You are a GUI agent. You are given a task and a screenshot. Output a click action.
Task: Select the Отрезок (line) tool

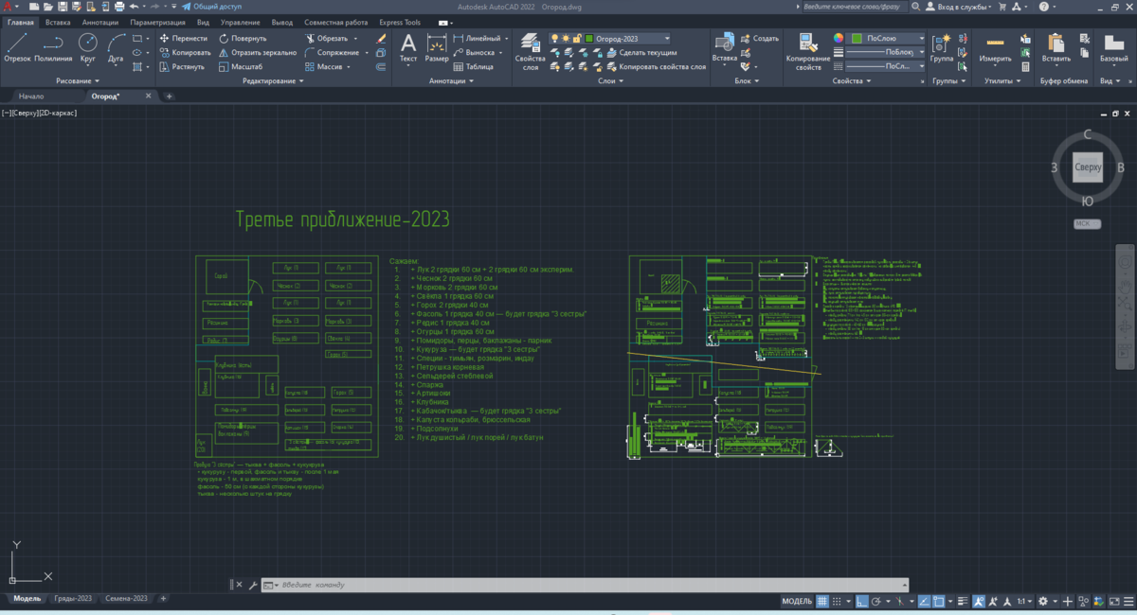point(17,47)
